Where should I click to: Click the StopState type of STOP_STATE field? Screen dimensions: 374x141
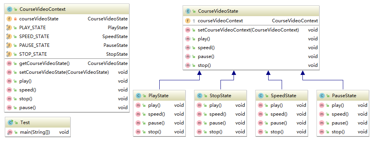pos(117,54)
